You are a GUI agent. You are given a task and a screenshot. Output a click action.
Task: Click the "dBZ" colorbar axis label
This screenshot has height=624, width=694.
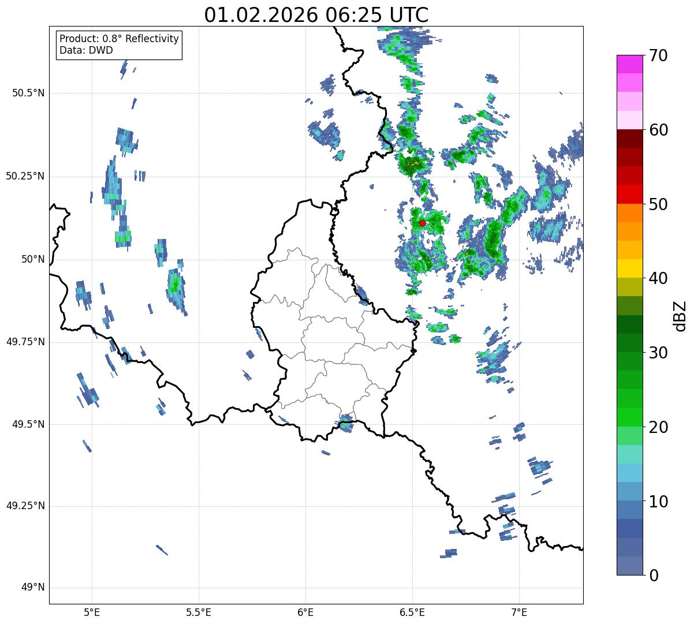click(x=681, y=315)
